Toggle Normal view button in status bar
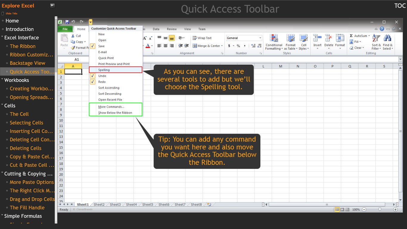 337,210
